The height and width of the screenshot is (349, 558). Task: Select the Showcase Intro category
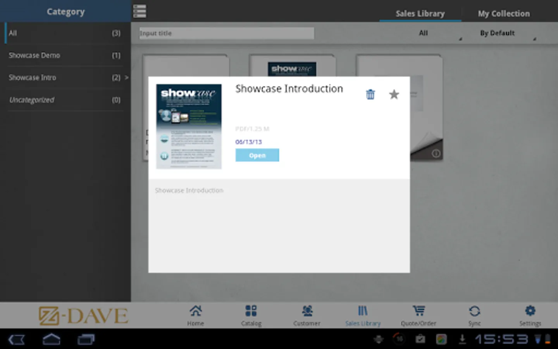coord(65,78)
